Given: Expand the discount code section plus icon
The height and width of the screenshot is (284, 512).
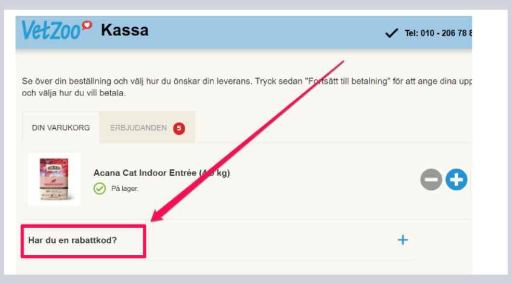Looking at the screenshot, I should (403, 240).
